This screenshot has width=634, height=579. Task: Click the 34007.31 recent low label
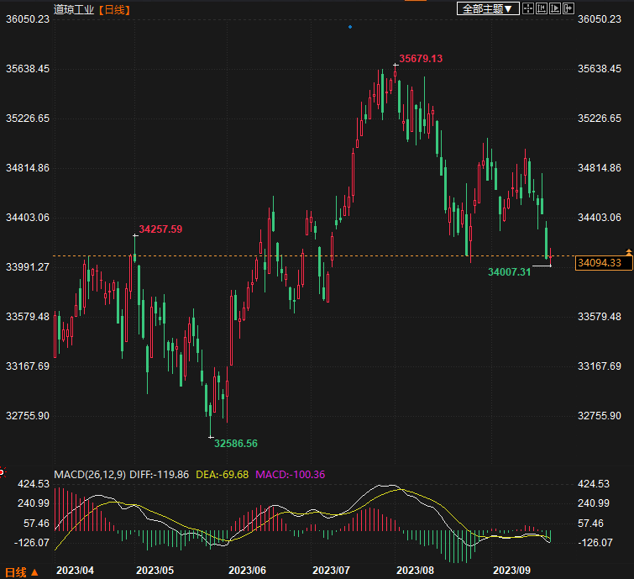tap(510, 271)
